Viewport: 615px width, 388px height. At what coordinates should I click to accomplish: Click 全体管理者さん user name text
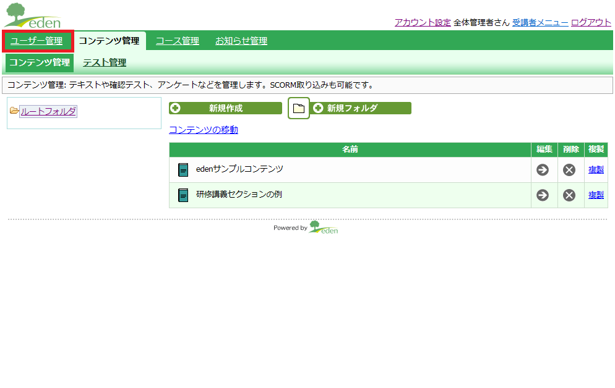pyautogui.click(x=481, y=23)
